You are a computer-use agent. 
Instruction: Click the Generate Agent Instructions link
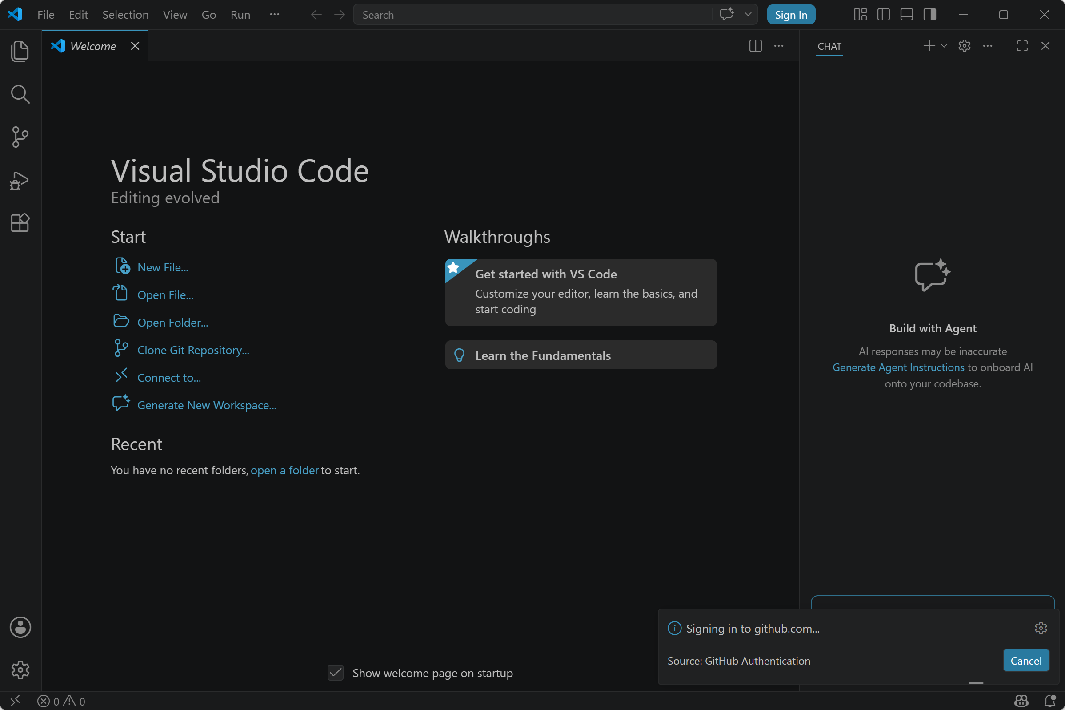pos(898,367)
